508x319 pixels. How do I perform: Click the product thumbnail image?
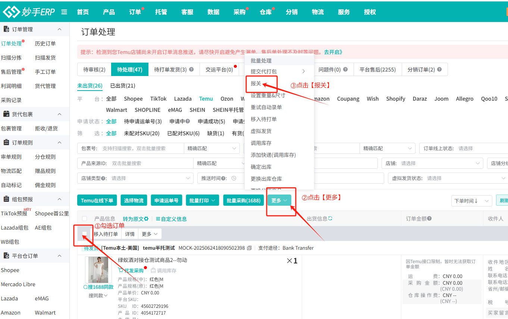pos(98,269)
